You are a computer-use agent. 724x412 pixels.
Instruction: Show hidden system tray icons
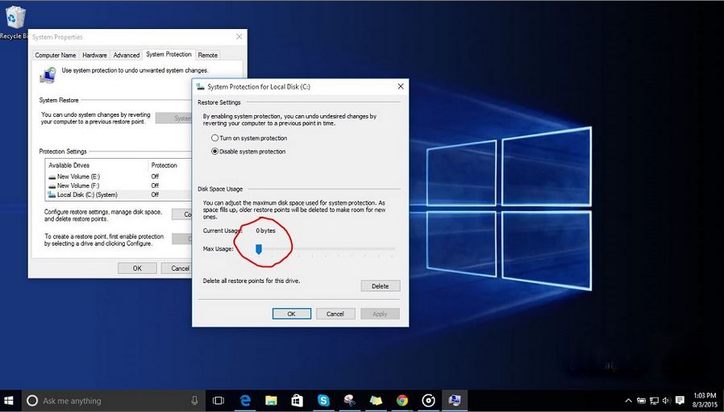tap(628, 401)
